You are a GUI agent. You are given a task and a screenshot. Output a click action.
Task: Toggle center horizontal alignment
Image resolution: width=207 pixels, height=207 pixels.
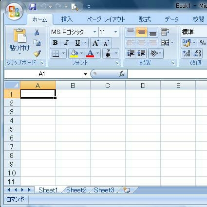tap(142, 43)
